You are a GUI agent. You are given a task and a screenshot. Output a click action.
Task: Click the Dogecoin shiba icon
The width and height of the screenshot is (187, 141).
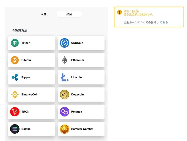click(64, 95)
